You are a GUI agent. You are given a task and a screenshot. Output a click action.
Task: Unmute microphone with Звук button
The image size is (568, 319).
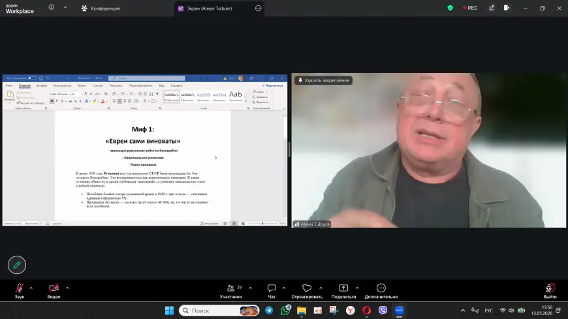point(19,291)
